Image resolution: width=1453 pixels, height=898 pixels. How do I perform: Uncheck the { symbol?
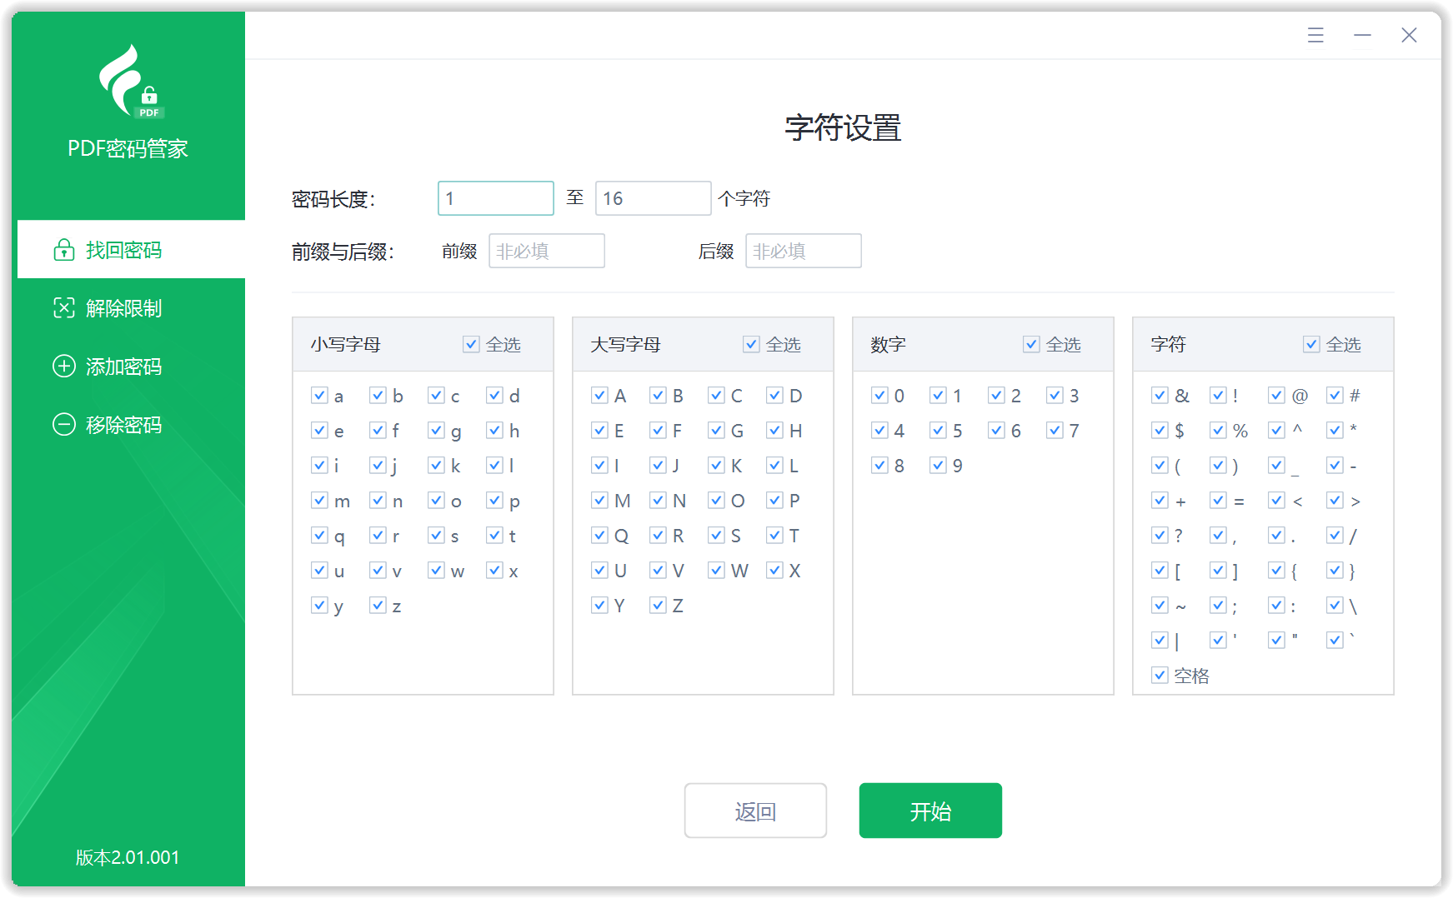pos(1276,570)
